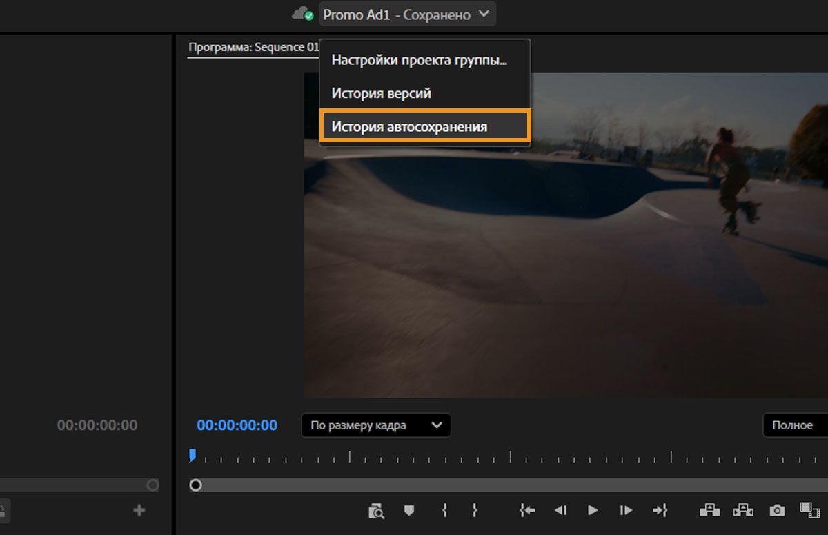Viewport: 828px width, 535px height.
Task: Click the Add Marker icon
Action: pos(409,511)
